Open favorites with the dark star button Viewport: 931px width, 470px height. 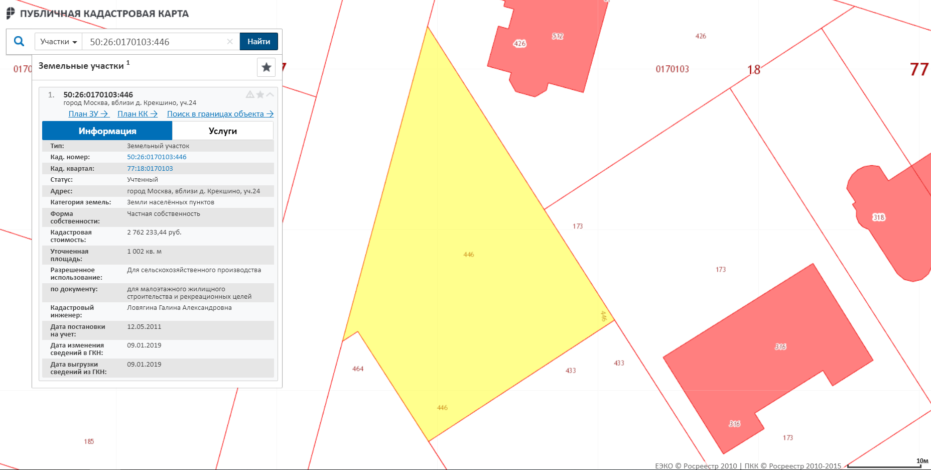[266, 67]
